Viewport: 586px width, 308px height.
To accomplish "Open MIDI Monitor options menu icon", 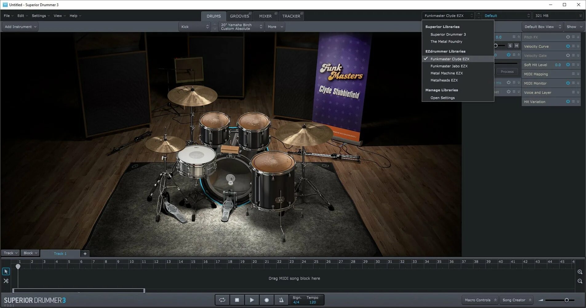I will pyautogui.click(x=573, y=83).
